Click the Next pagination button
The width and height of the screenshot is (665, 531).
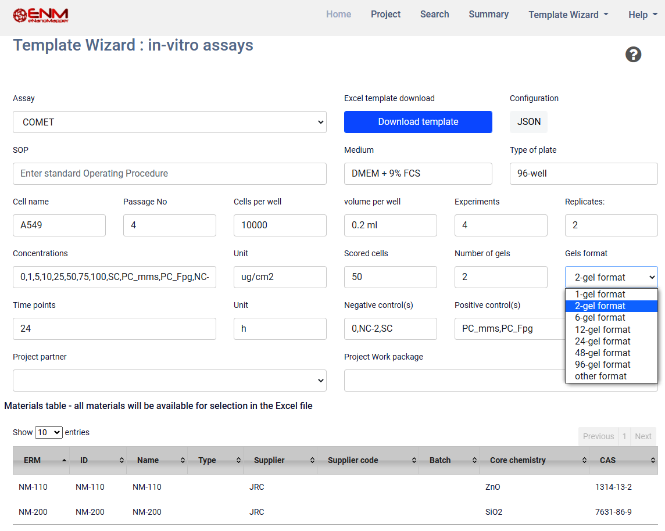[643, 436]
